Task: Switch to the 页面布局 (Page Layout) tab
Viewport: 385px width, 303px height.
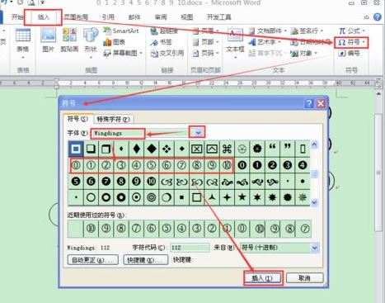Action: click(76, 17)
